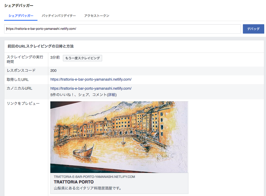Click the デバッグ button
The image size is (266, 196).
(x=253, y=29)
